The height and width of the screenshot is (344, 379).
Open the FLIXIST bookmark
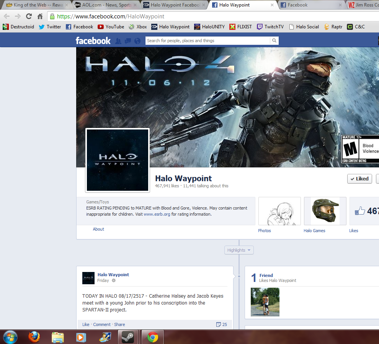[240, 27]
